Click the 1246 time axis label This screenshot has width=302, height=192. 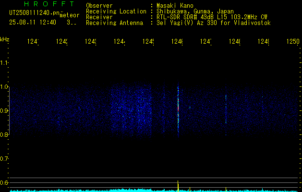[177, 41]
